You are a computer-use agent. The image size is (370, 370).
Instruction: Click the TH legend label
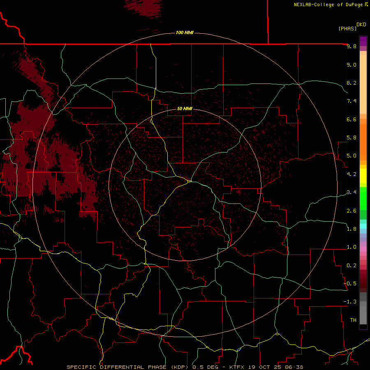[x=353, y=320]
